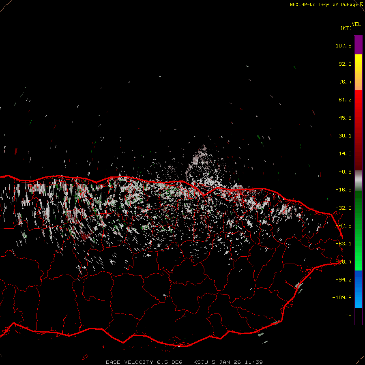
Task: Select the 14.5 legend value
Action: pyautogui.click(x=345, y=154)
